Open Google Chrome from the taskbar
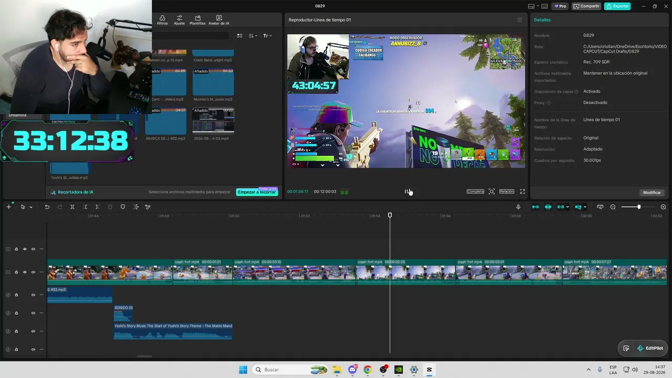The image size is (672, 378). coord(367,370)
